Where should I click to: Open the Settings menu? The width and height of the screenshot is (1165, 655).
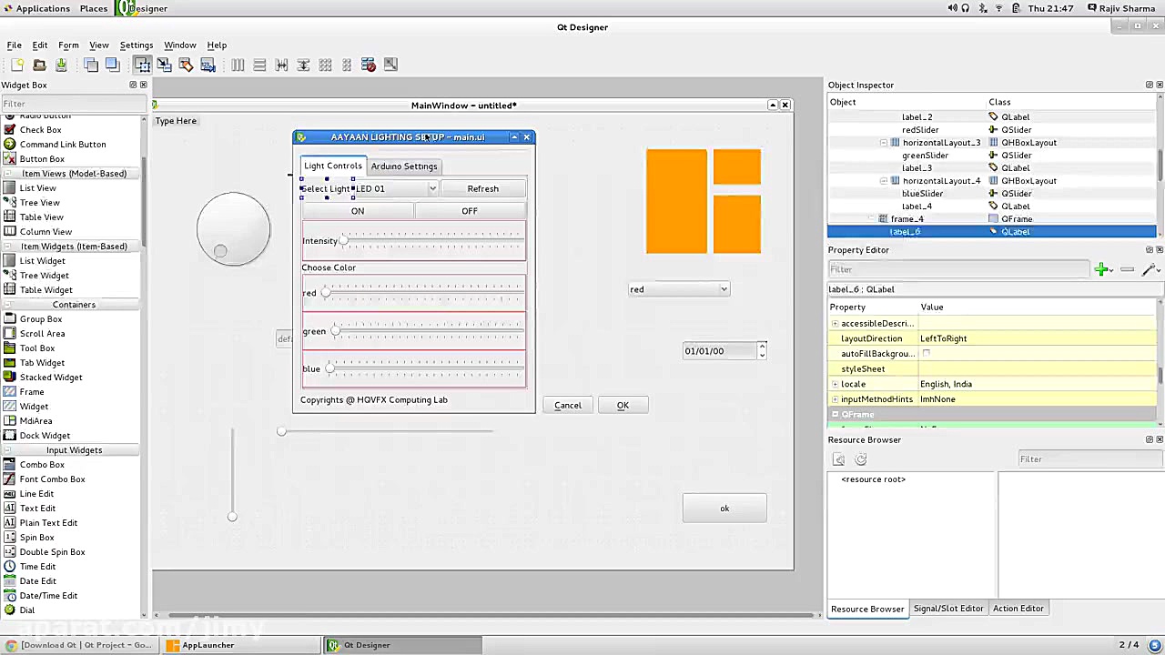pyautogui.click(x=136, y=45)
